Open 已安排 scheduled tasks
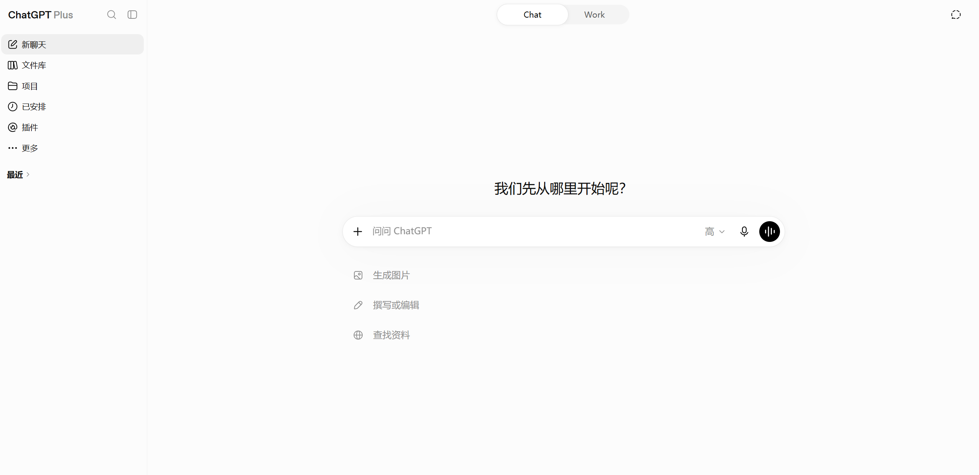 [x=72, y=107]
